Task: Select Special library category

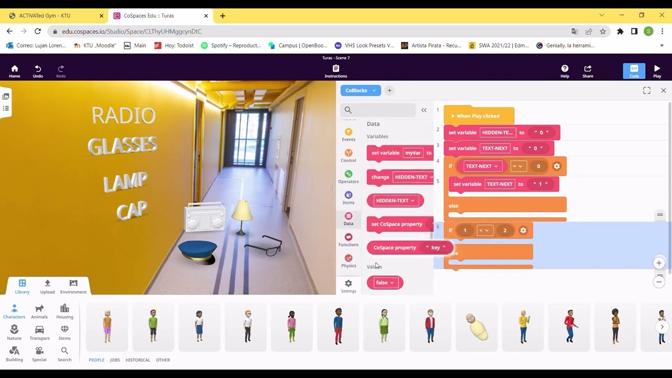Action: 39,354
